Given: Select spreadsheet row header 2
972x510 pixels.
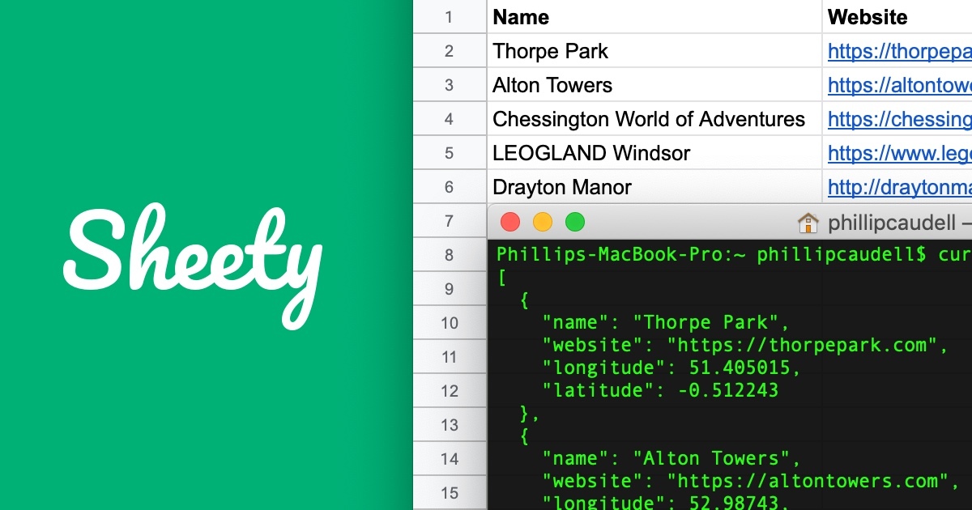Looking at the screenshot, I should click(x=450, y=51).
